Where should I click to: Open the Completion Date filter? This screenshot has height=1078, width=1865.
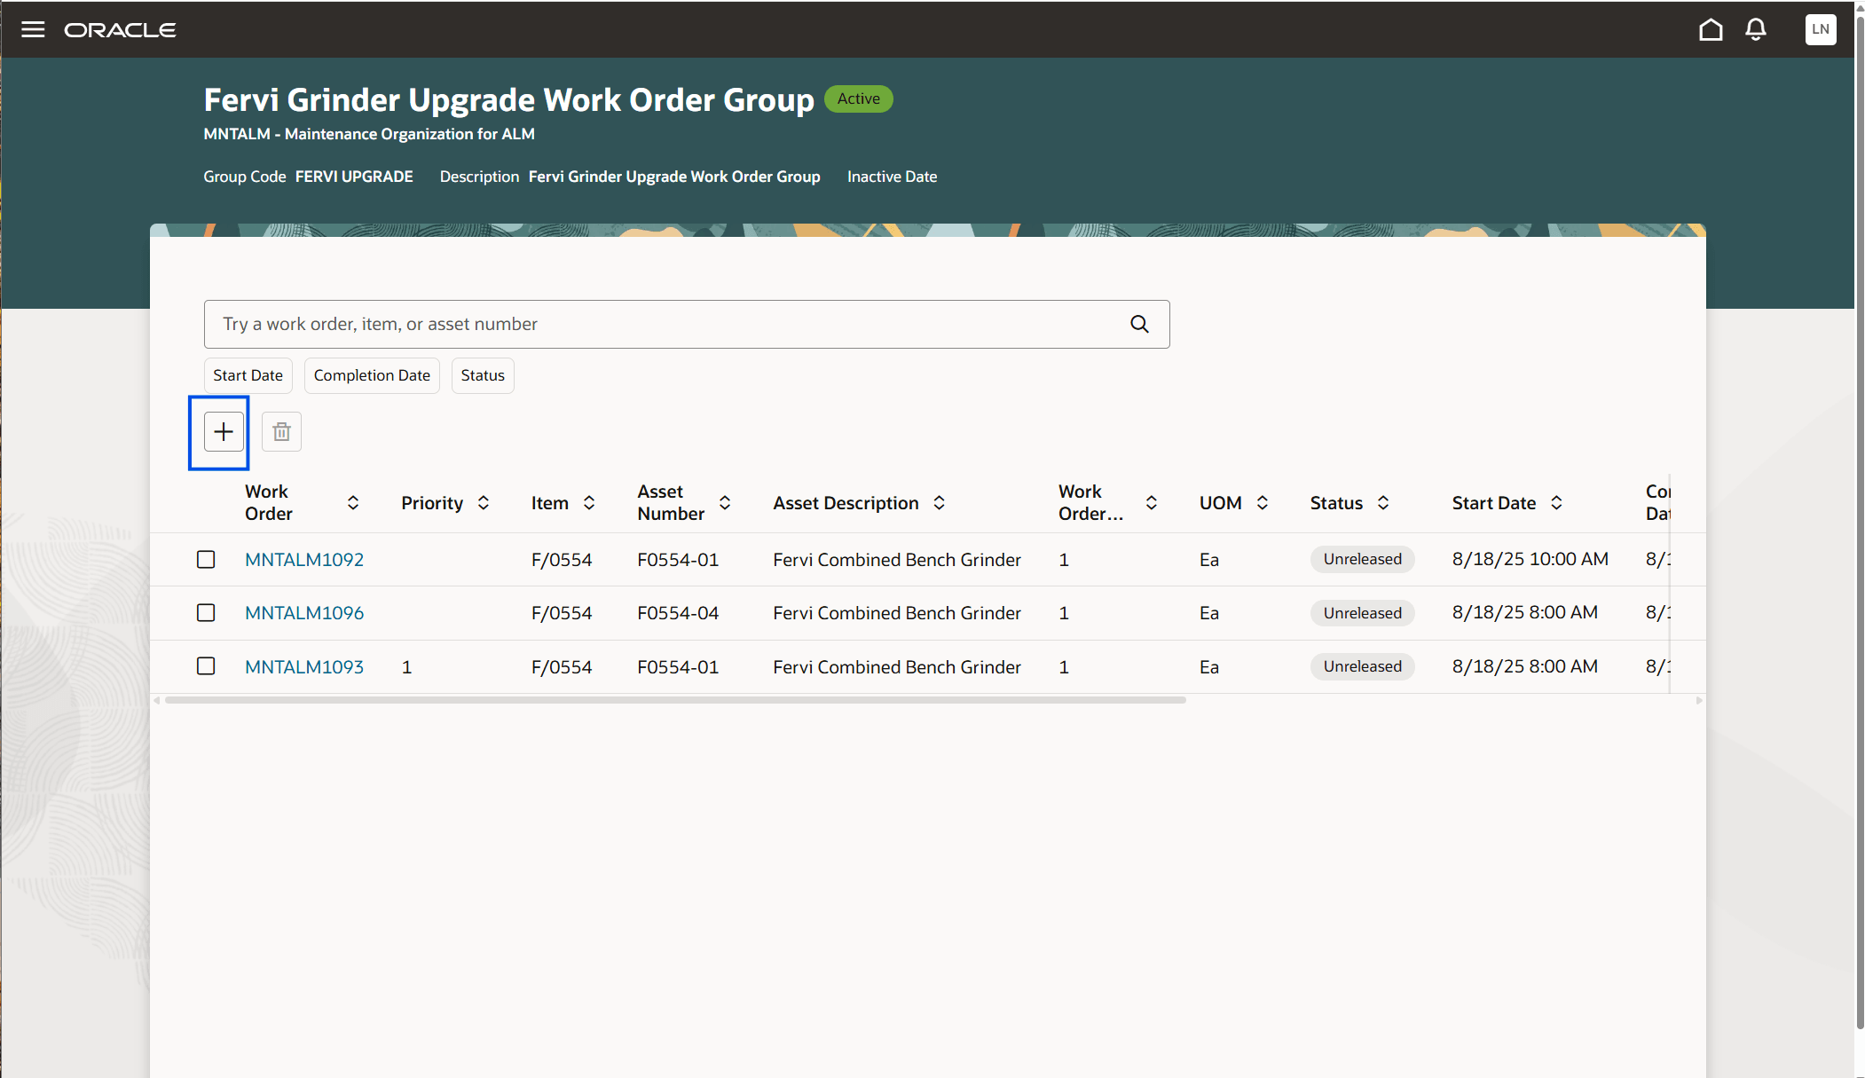tap(371, 375)
